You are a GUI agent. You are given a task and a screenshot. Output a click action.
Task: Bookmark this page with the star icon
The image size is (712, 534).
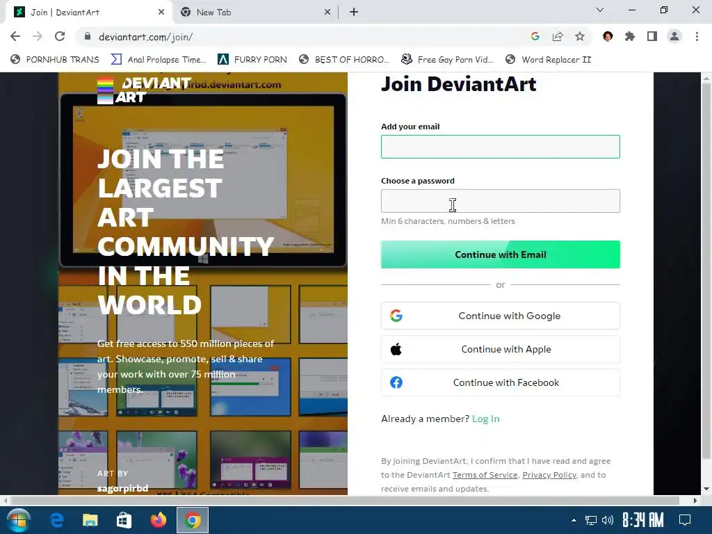[580, 36]
